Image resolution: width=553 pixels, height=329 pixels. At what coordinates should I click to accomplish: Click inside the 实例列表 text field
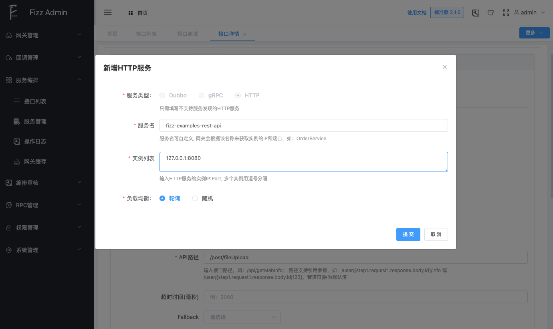(303, 162)
